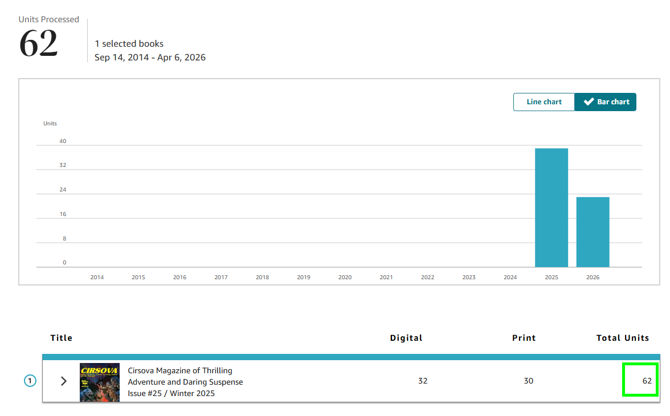Click the '1 selected books' text

pyautogui.click(x=129, y=44)
